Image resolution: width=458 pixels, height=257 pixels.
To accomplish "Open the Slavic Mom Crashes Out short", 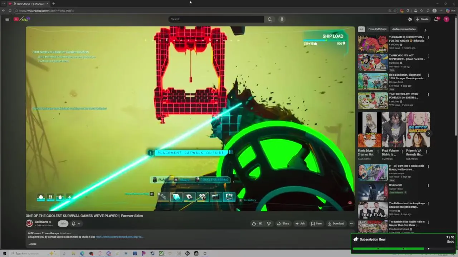I will point(369,130).
